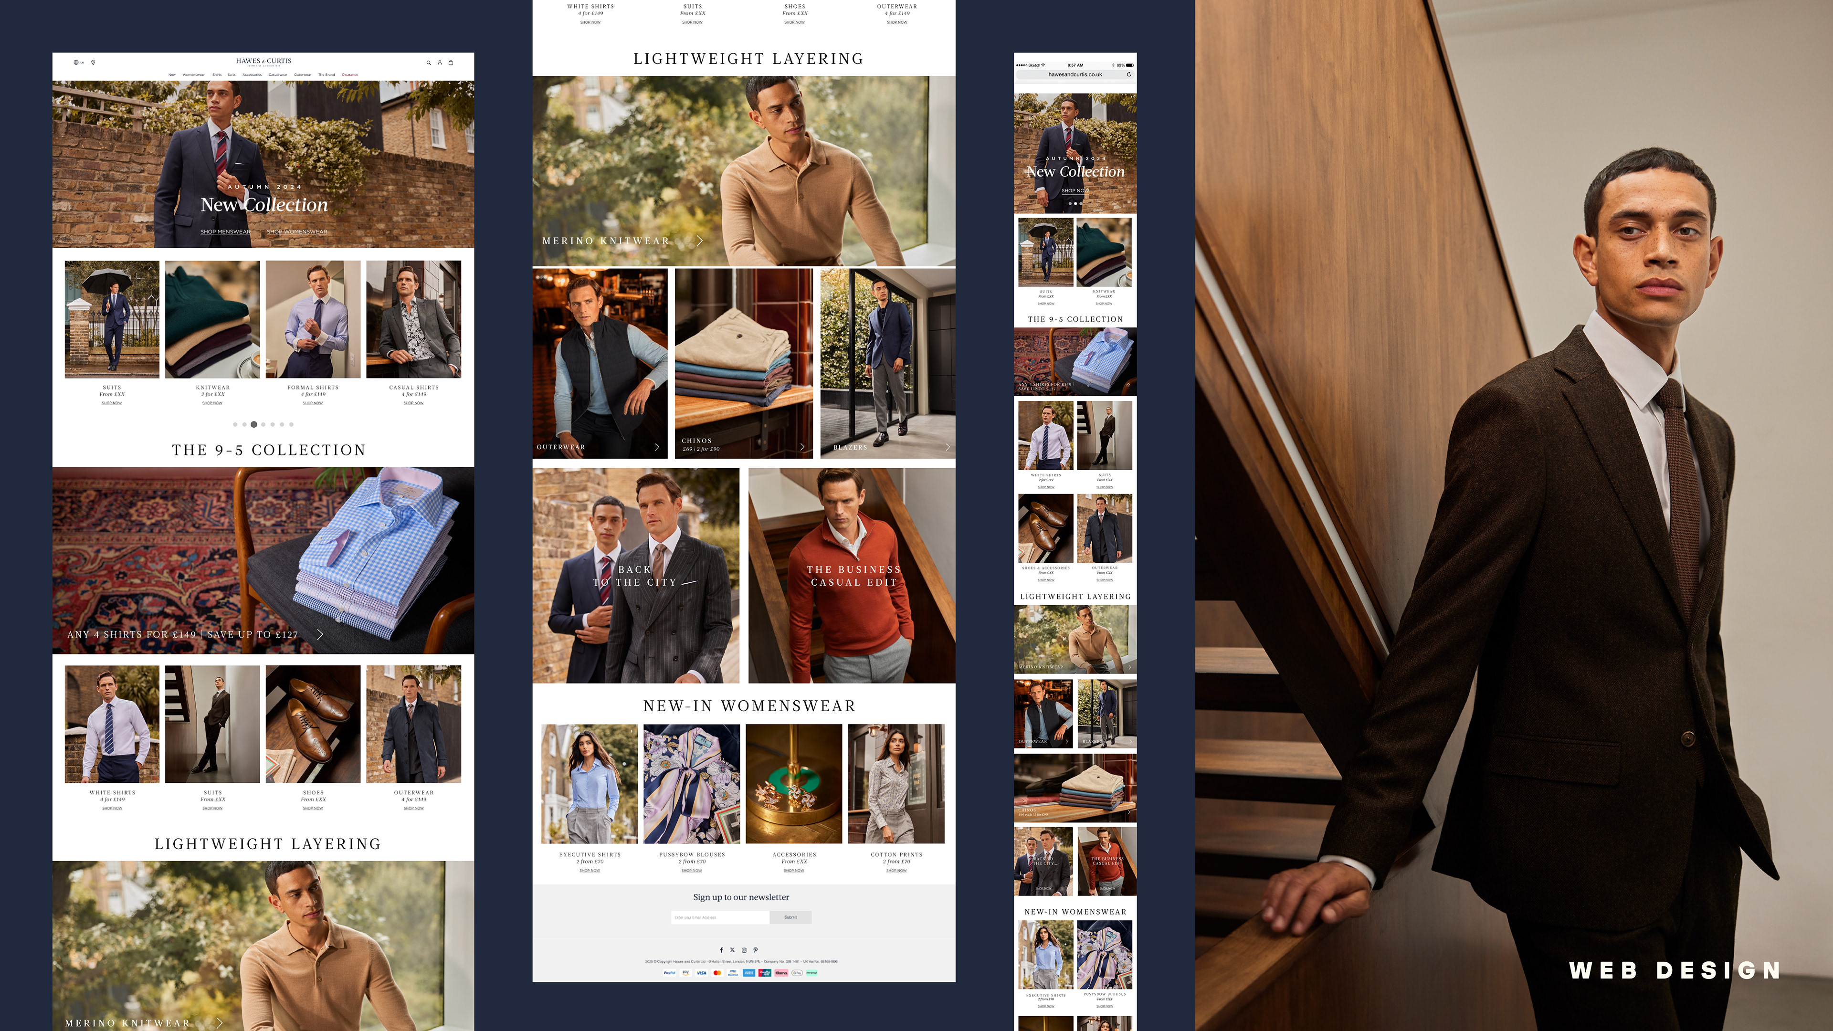The width and height of the screenshot is (1833, 1031).
Task: Tap the reload icon in mobile address bar
Action: (x=1128, y=74)
